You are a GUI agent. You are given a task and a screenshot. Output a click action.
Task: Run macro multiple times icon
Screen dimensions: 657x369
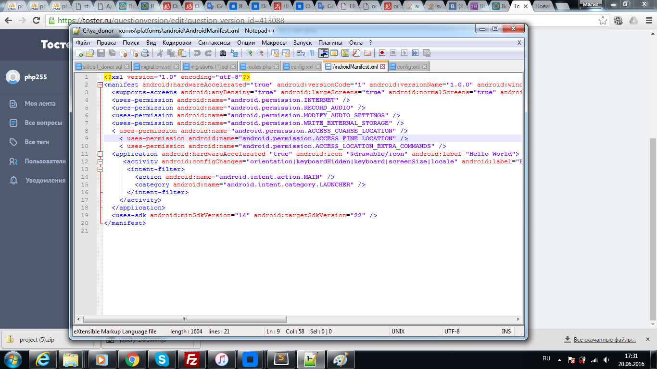click(415, 53)
